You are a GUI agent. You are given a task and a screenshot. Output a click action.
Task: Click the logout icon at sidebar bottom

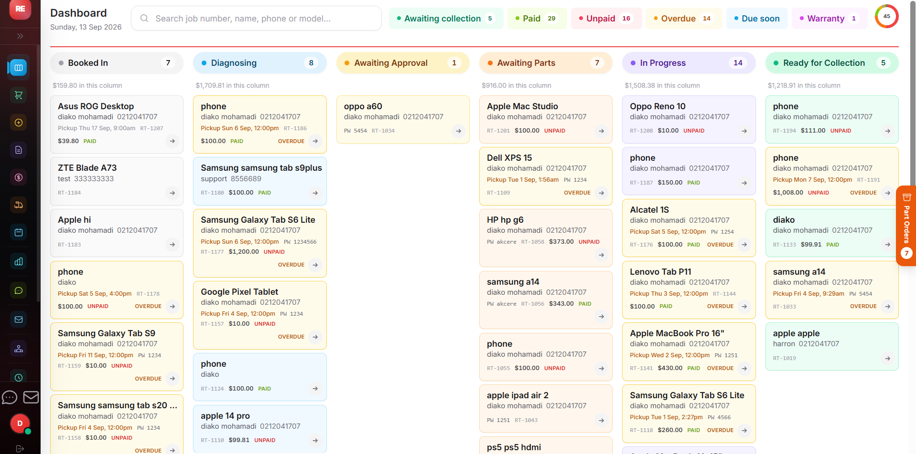click(x=20, y=449)
